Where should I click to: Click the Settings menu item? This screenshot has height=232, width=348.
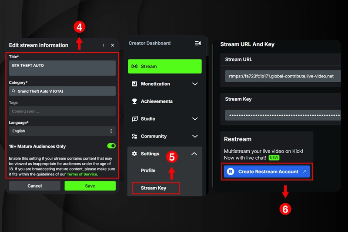pos(165,154)
